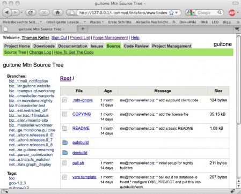This screenshot has height=194, width=241.
Task: Open the browser home page icon
Action: tap(57, 12)
